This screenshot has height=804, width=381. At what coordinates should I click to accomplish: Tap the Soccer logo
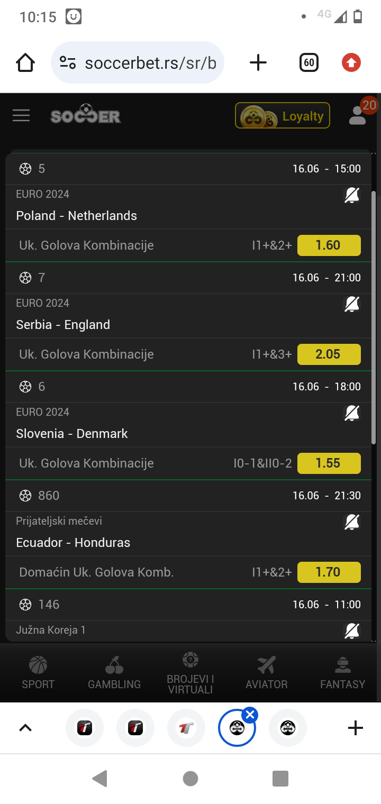point(86,116)
